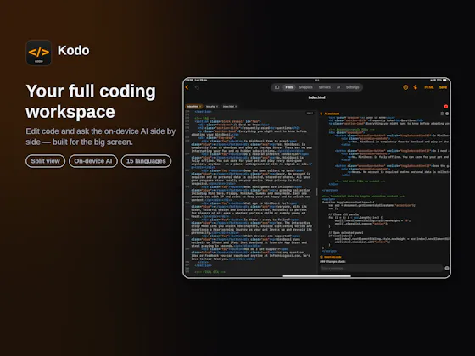
Task: Click the grey round icon beside trash
Action: [447, 114]
